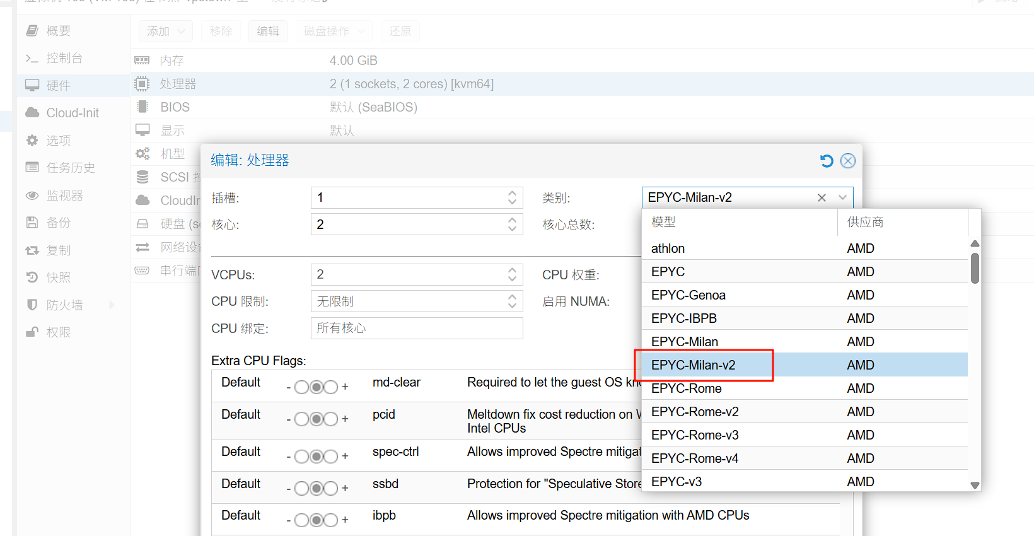Set pcid flag to off (-) radio
This screenshot has height=536, width=1034.
coord(301,419)
